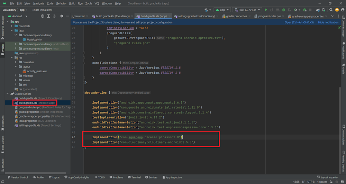Open Project panel gear options
The height and width of the screenshot is (184, 346).
[62, 16]
